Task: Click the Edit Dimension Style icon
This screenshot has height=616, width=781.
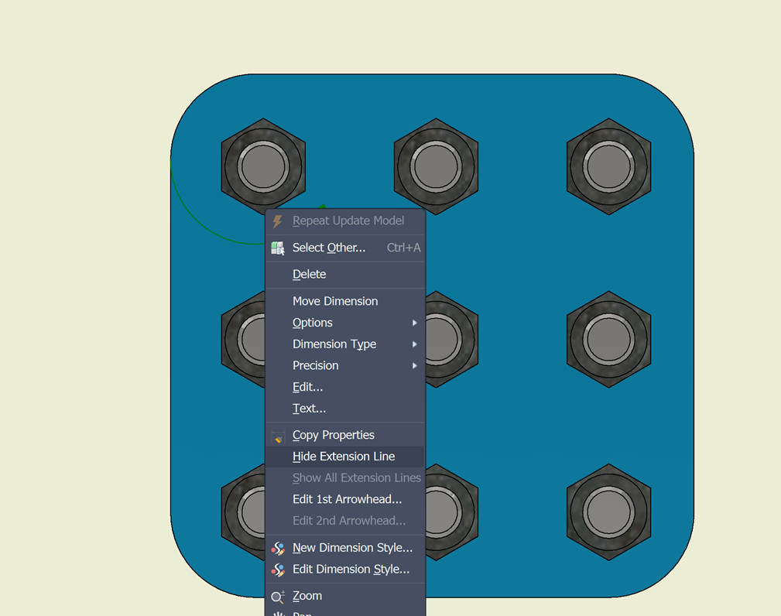Action: click(278, 570)
